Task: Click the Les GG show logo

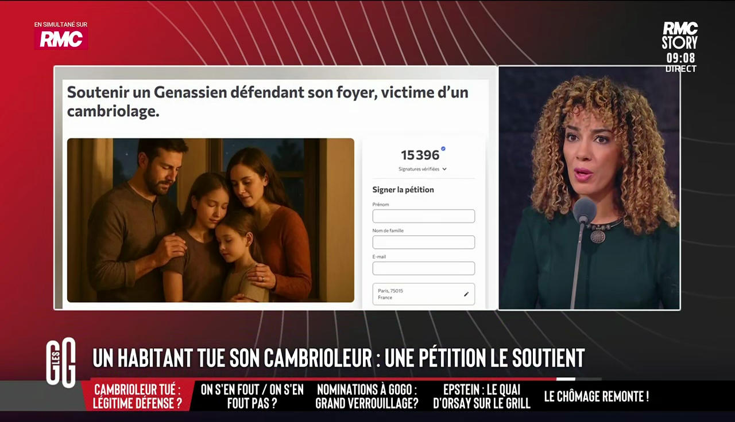Action: [x=61, y=362]
